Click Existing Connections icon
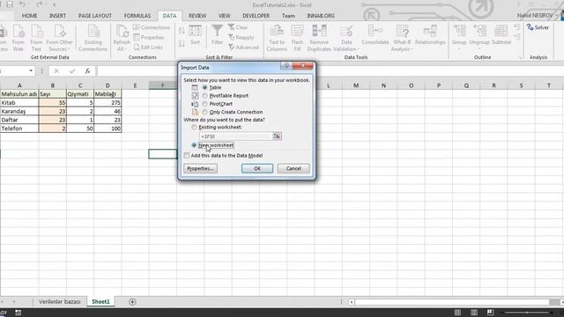 click(x=93, y=39)
